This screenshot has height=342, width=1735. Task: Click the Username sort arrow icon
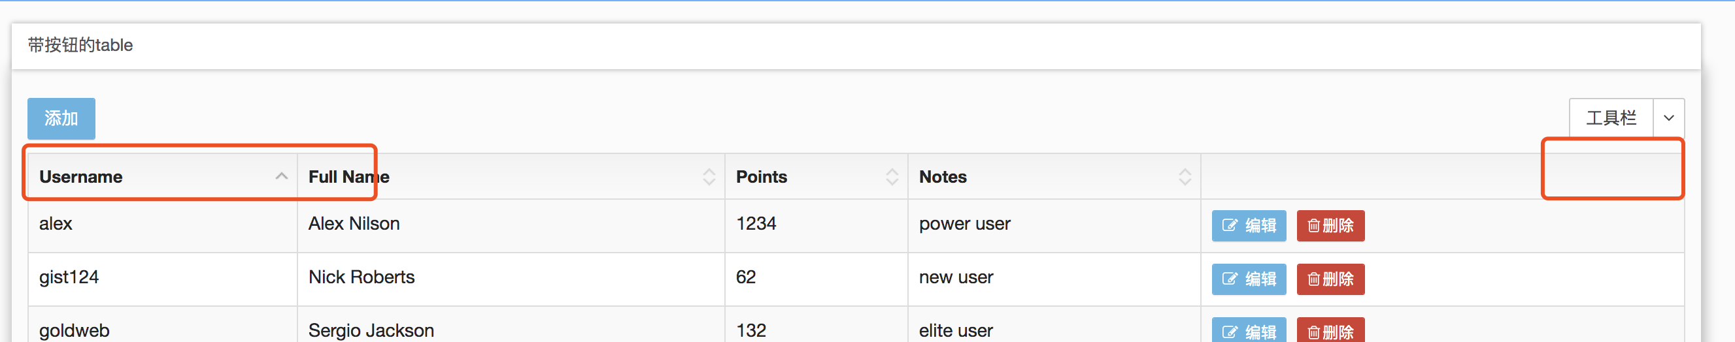(282, 177)
